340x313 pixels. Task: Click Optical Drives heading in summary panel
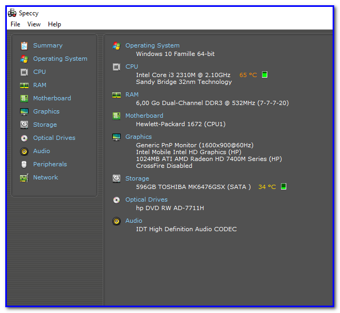coord(147,200)
